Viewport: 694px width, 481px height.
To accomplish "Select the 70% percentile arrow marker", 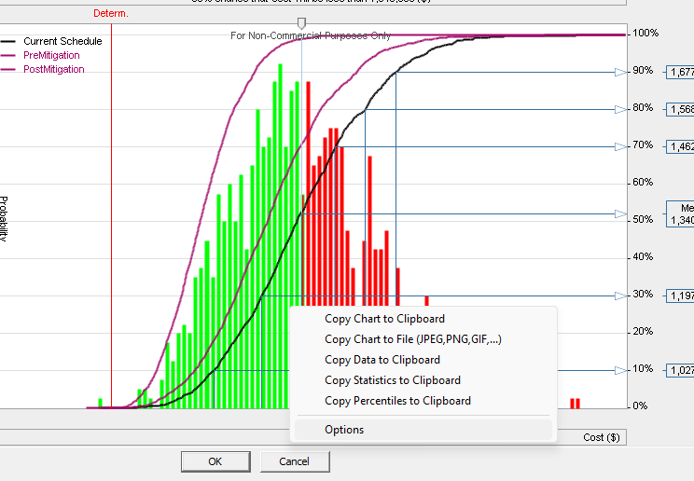I will [622, 146].
